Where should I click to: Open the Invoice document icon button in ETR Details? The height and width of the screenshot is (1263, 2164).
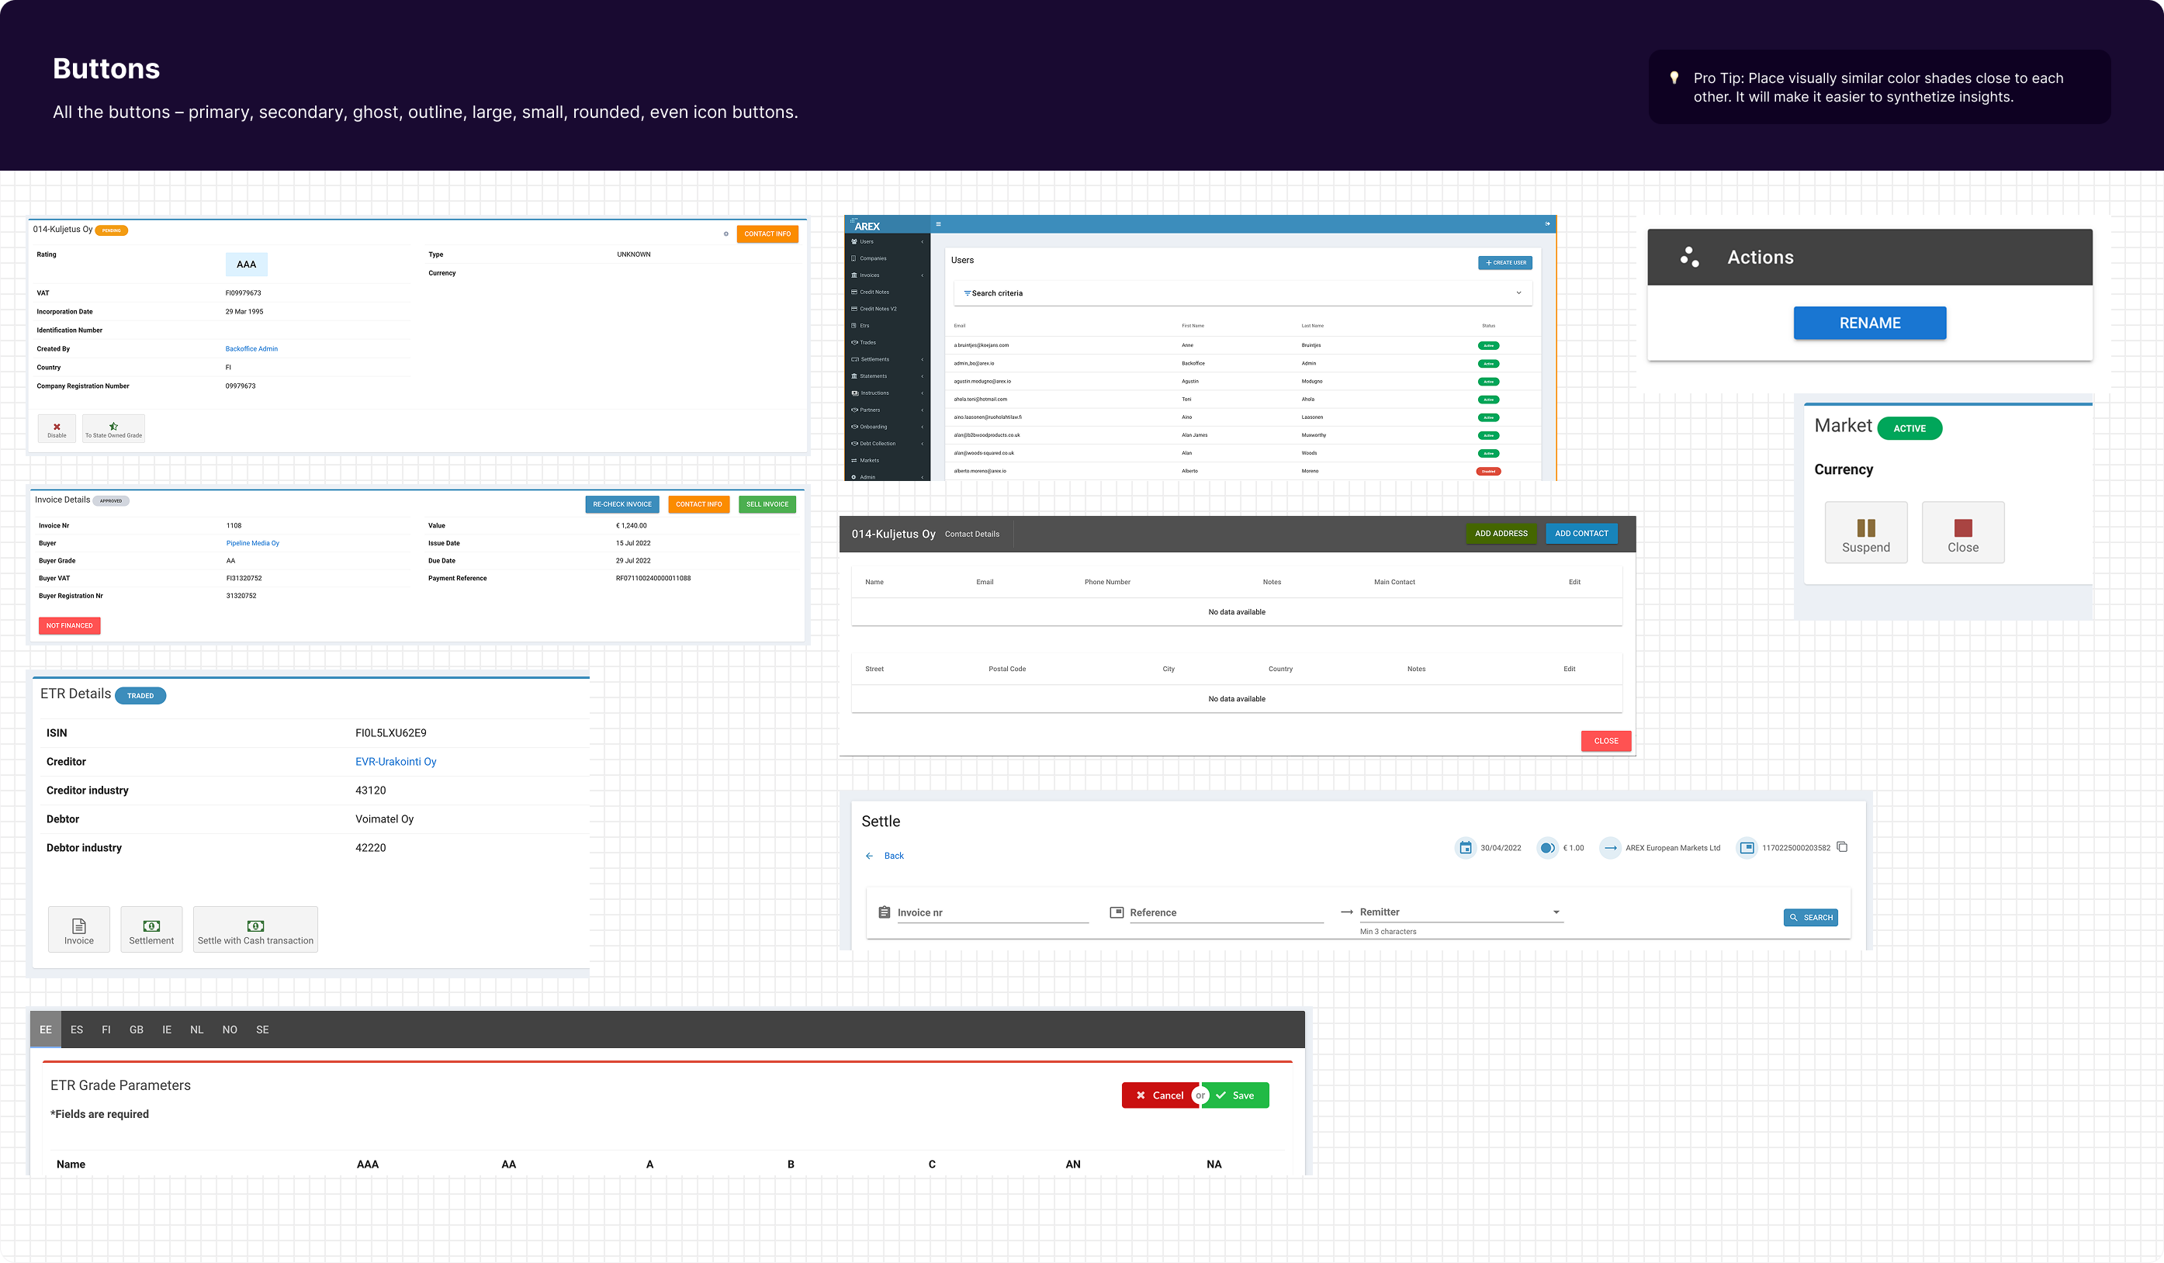(79, 929)
